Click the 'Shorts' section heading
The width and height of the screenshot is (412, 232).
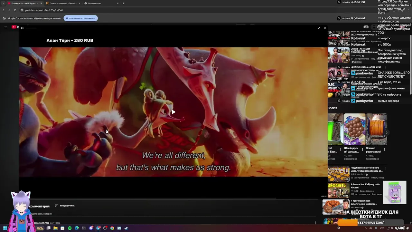click(332, 108)
